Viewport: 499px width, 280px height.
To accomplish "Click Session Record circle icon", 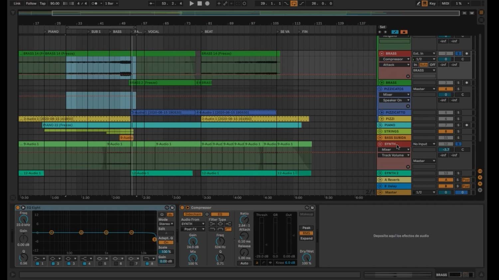I will click(245, 3).
